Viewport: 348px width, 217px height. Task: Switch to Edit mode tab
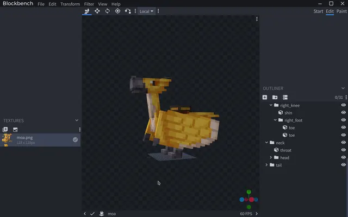330,11
